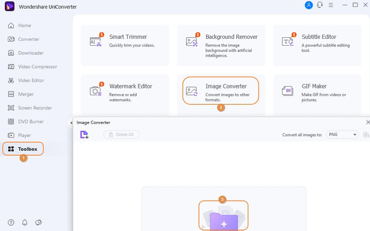Select Video Compressor from sidebar
This screenshot has width=370, height=231.
click(x=32, y=67)
